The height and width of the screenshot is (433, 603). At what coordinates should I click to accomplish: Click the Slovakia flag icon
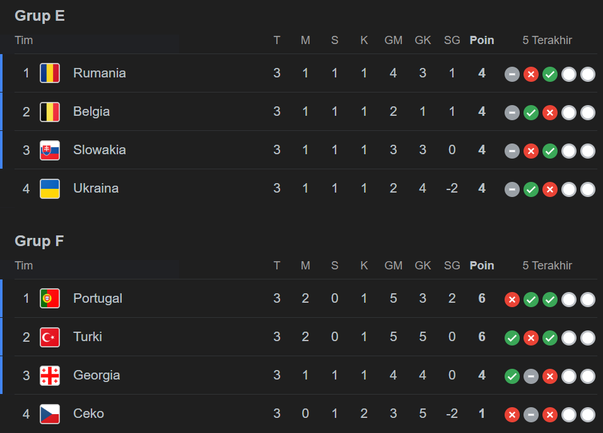[x=50, y=150]
